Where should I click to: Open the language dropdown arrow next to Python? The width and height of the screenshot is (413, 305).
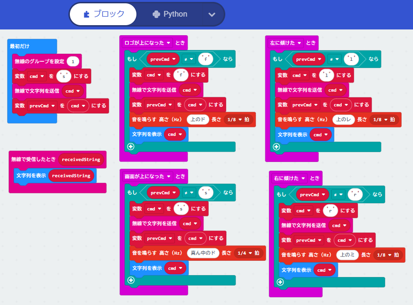point(212,15)
